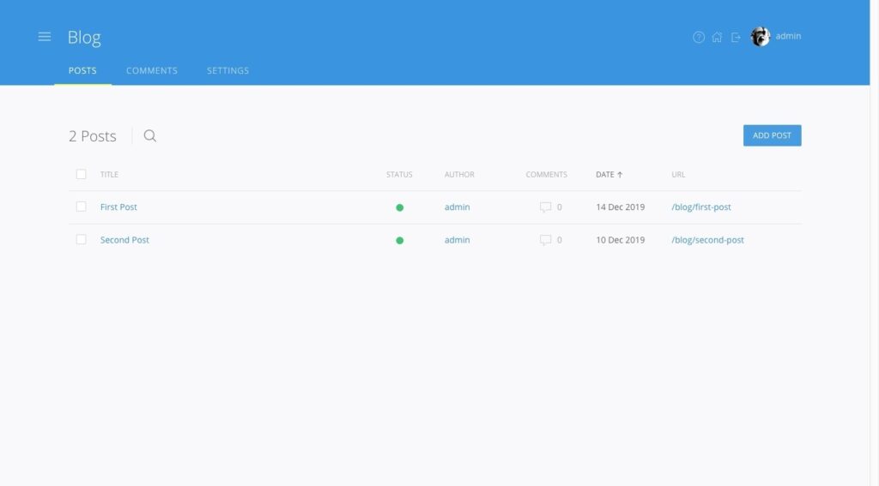The image size is (879, 486).
Task: Toggle the green status dot of Second Post
Action: pyautogui.click(x=399, y=241)
